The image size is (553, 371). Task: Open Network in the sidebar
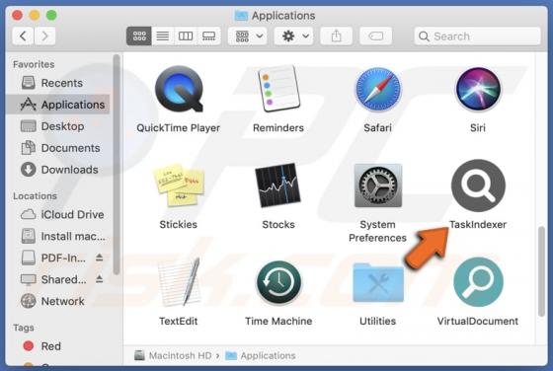(58, 301)
